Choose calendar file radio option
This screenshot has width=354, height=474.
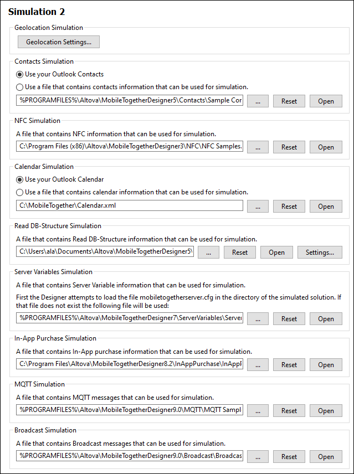pos(20,192)
